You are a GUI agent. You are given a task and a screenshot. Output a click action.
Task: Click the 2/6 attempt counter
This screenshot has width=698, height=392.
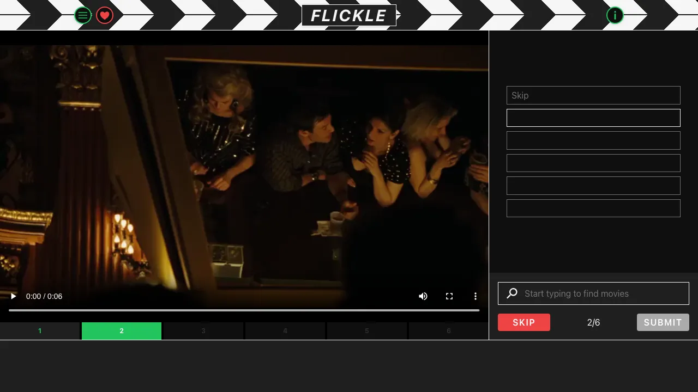click(593, 322)
